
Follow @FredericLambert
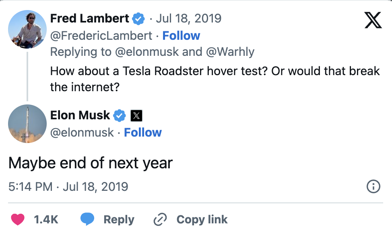[181, 36]
